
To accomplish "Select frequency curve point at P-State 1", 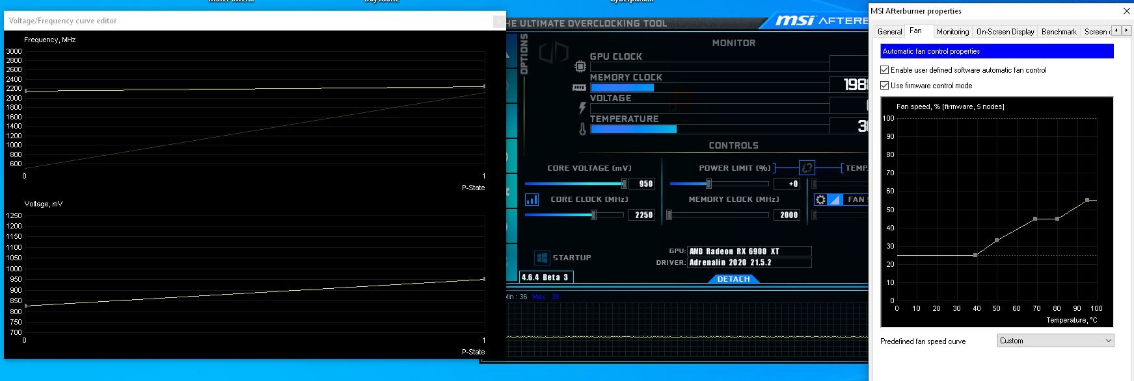I will coord(484,86).
